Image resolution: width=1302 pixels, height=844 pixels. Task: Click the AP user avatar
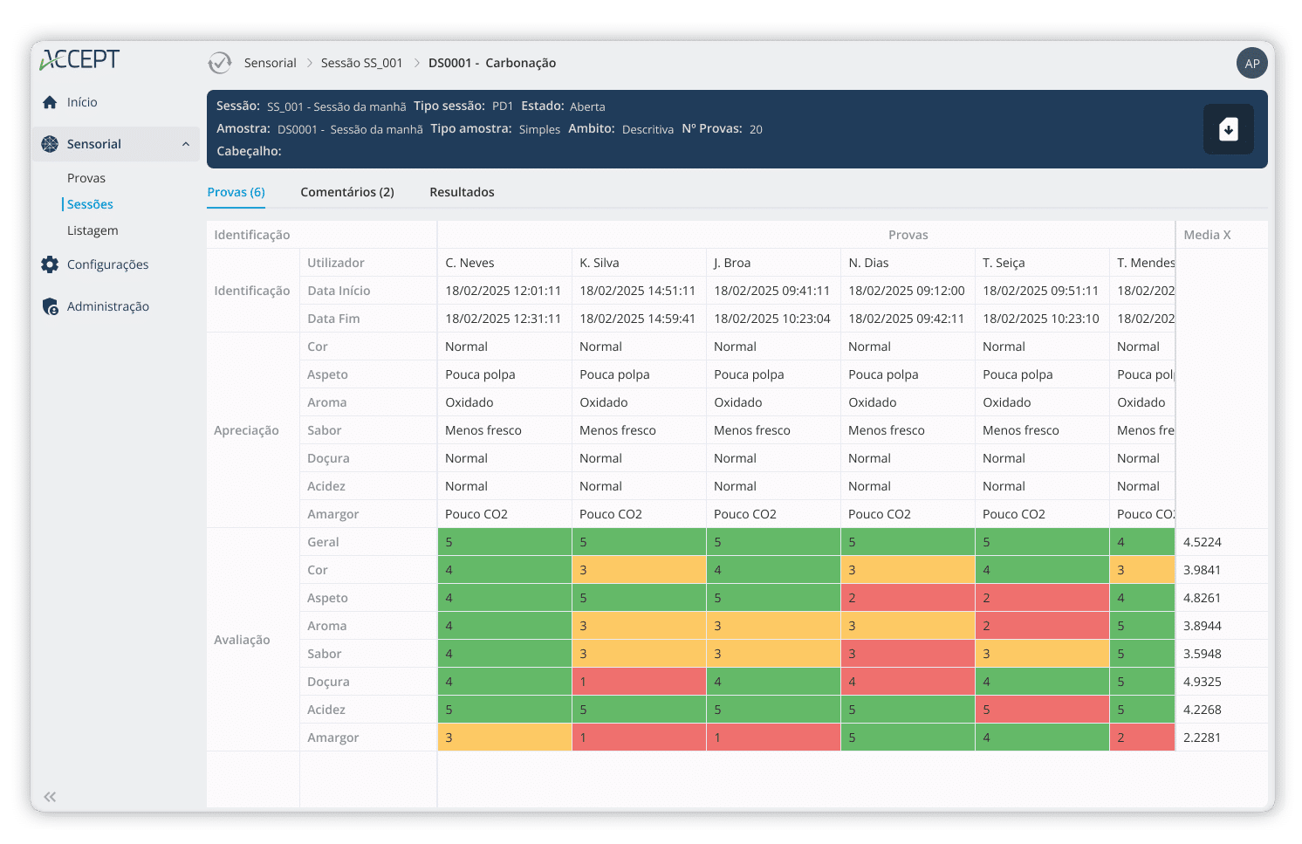coord(1251,63)
